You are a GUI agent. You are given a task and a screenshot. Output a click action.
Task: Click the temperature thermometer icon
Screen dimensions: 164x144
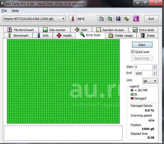(72, 19)
